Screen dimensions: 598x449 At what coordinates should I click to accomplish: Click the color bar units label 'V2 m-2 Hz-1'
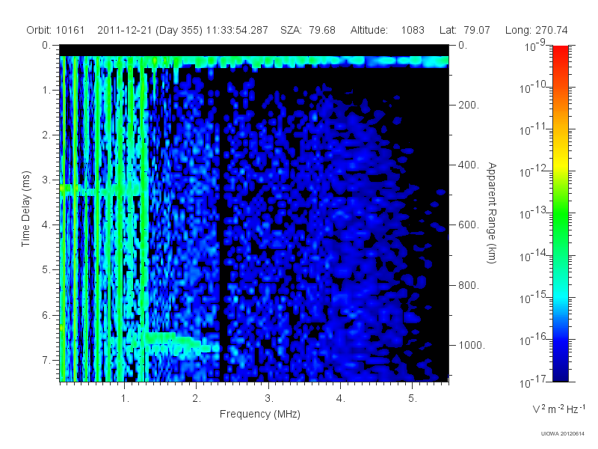[x=558, y=409]
